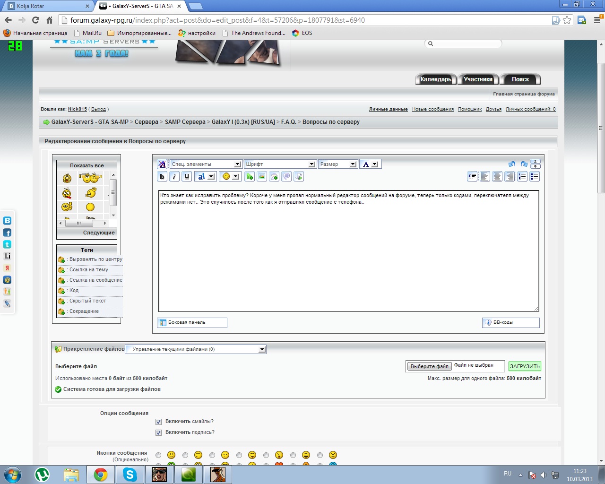The width and height of the screenshot is (605, 484).
Task: Click the remove formatting icon
Action: click(162, 164)
